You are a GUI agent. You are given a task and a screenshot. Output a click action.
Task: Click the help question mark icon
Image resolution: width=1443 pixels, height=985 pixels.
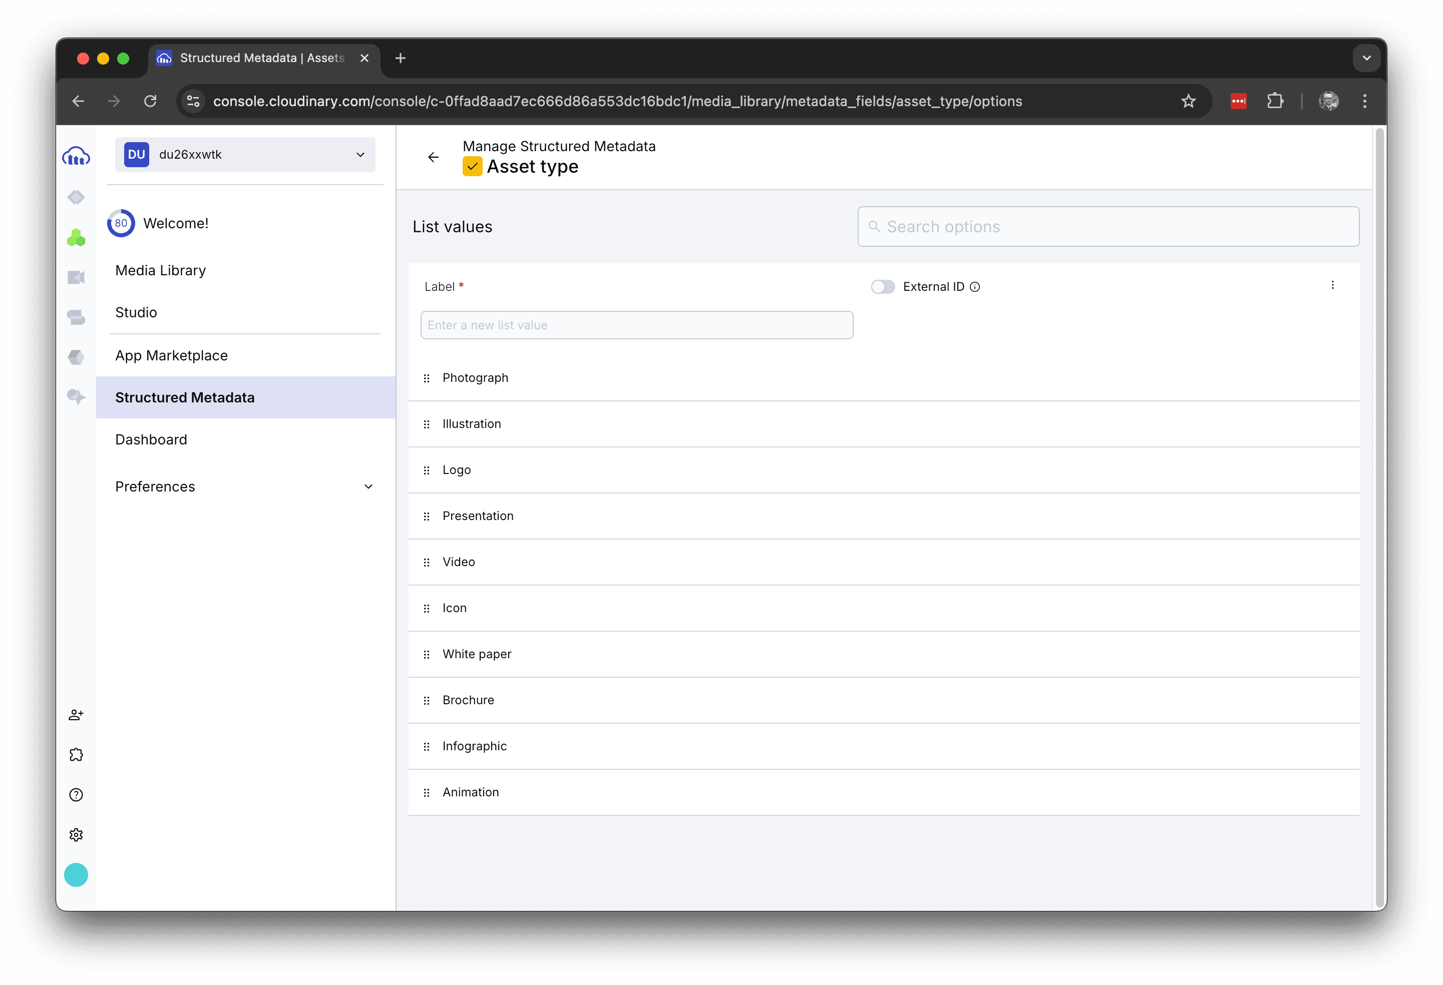click(76, 795)
